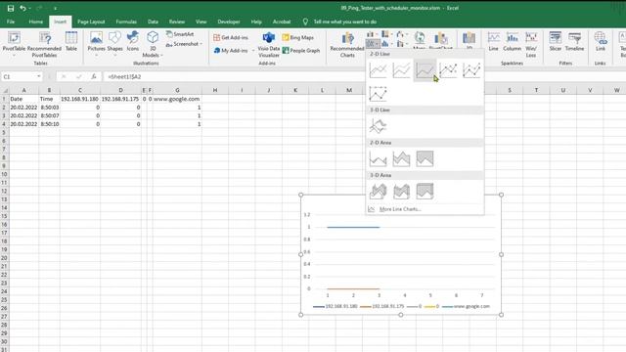Choose Line with Markers chart
This screenshot has width=626, height=352.
pos(448,70)
